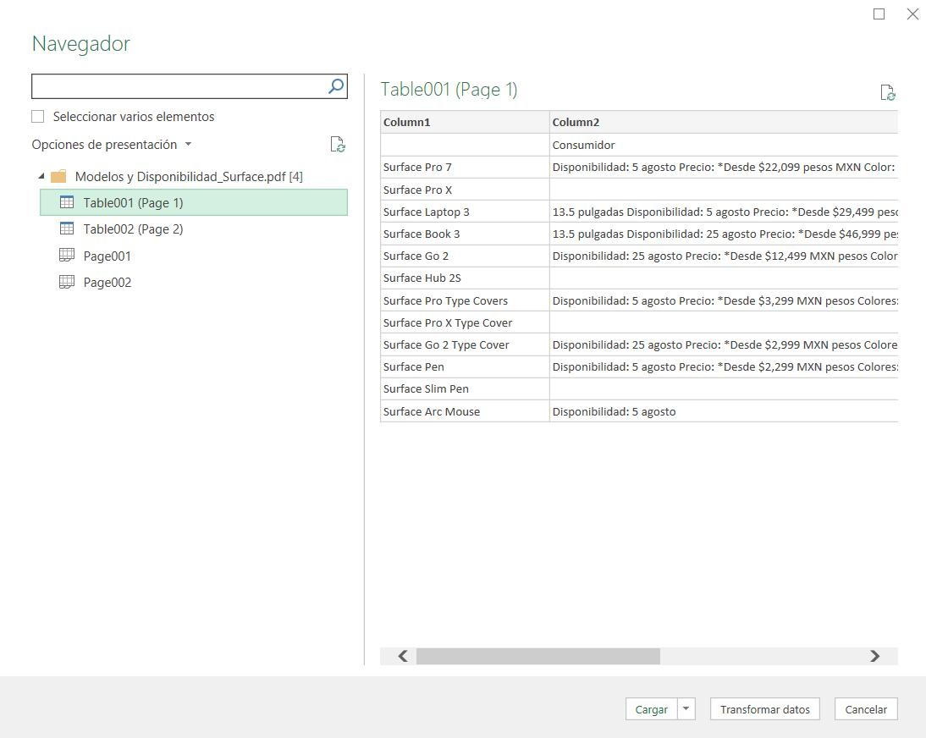The image size is (926, 738).
Task: Enable Seleccionar varios elementos
Action: click(x=37, y=116)
